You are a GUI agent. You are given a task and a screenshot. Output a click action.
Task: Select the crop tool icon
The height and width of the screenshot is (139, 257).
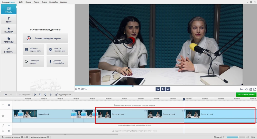point(40,95)
